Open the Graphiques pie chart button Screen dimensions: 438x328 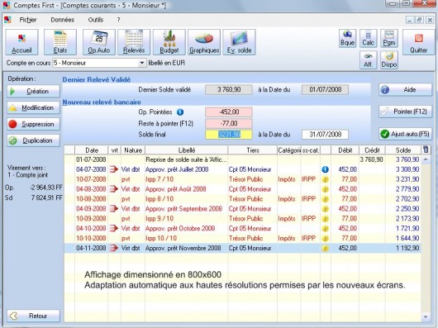click(x=204, y=42)
